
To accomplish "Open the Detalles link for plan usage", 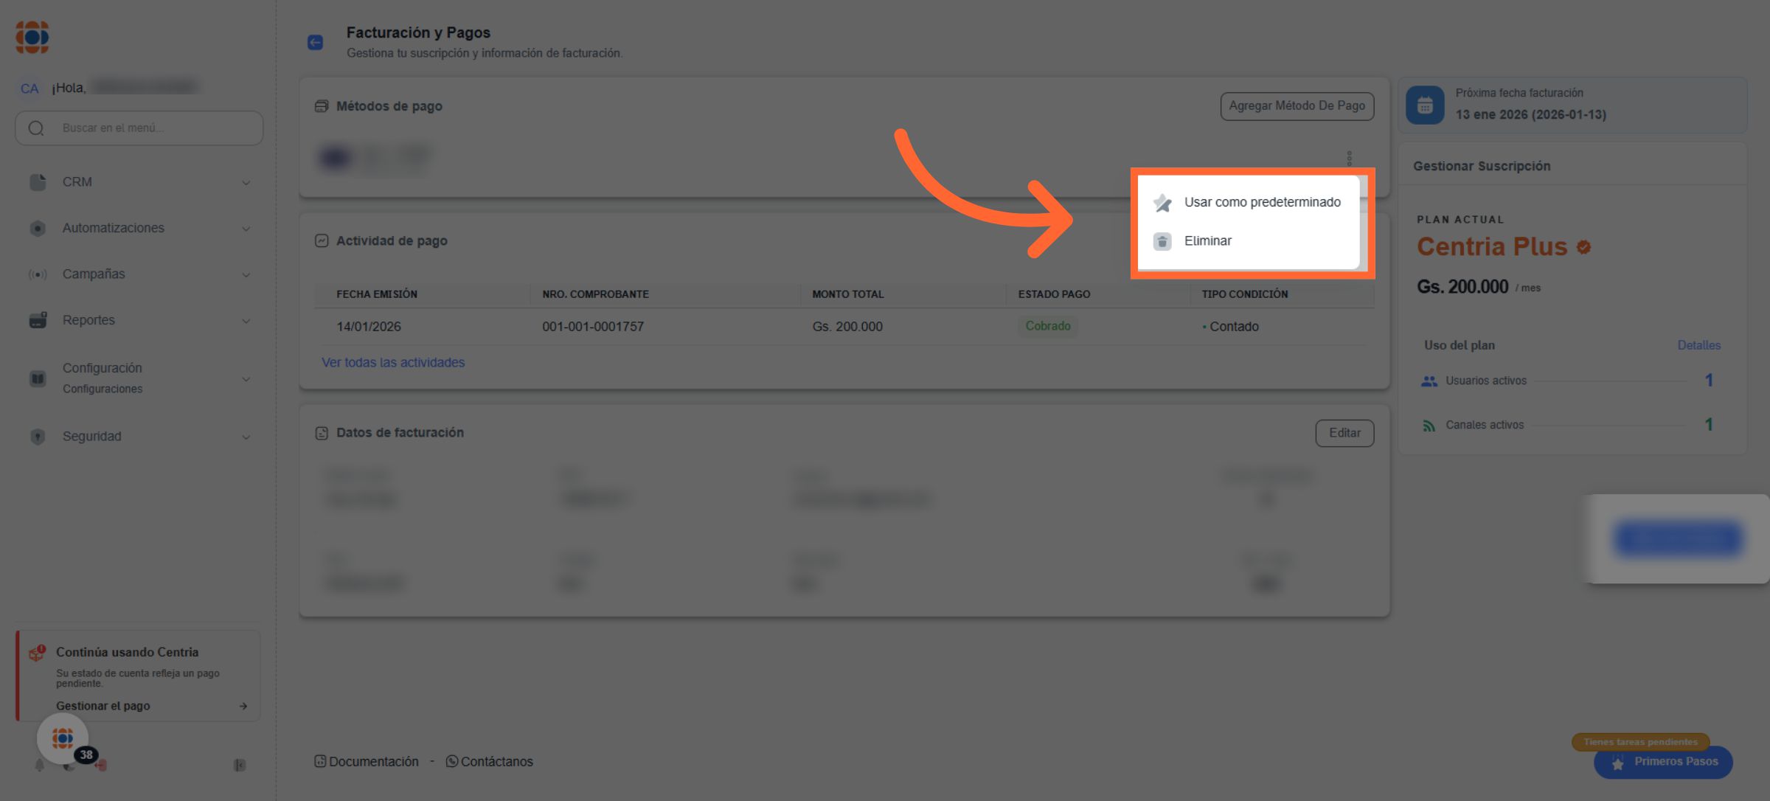I will 1698,345.
